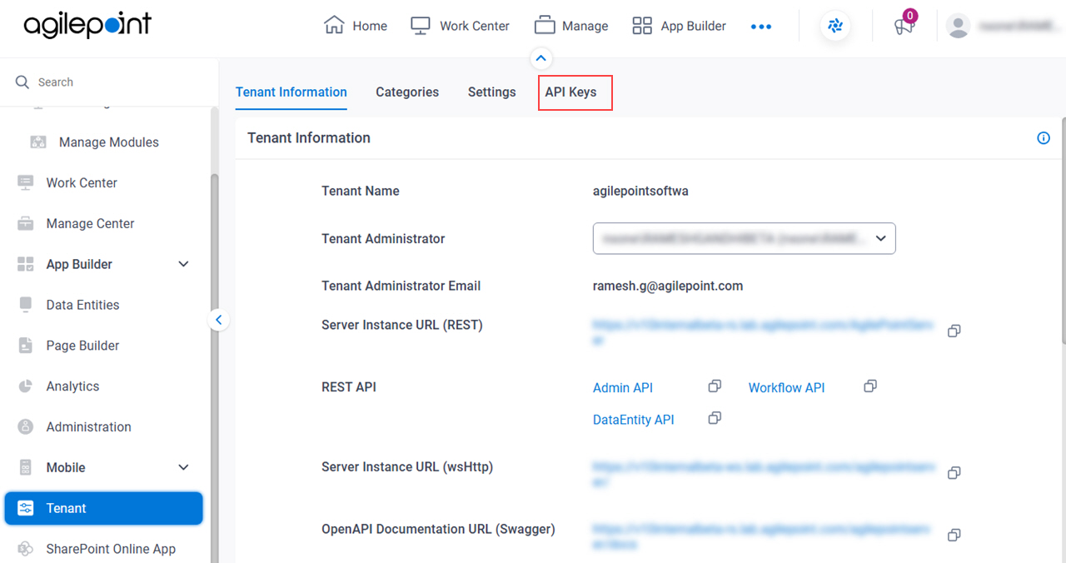Click the App Builder grid icon in top bar
This screenshot has width=1066, height=563.
pos(642,26)
